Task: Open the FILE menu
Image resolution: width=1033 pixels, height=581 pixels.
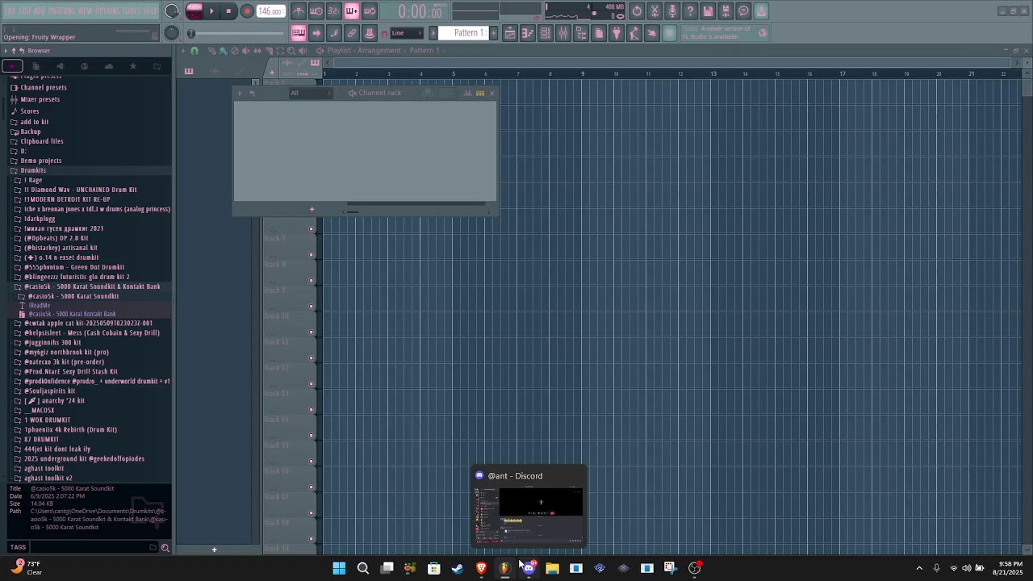Action: pyautogui.click(x=10, y=11)
